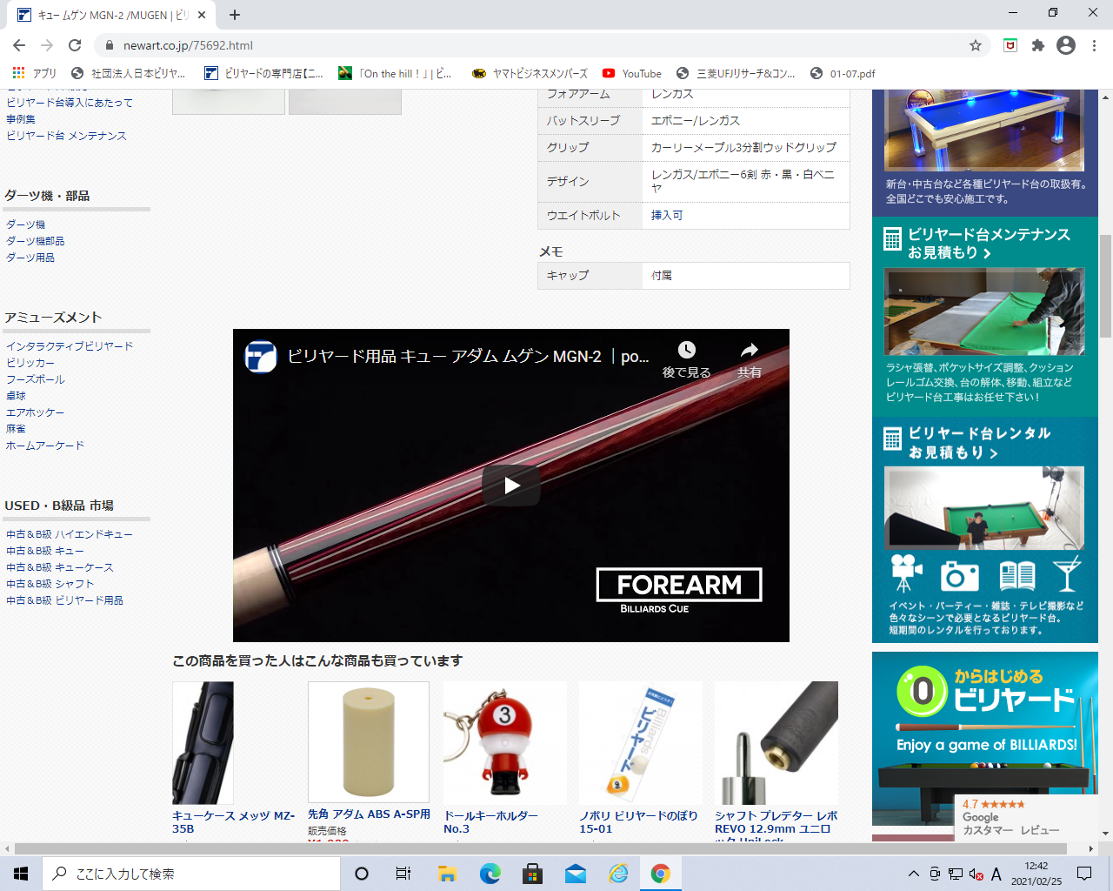Image resolution: width=1113 pixels, height=891 pixels.
Task: Open 中古&B級 キューケース link
Action: (x=60, y=567)
